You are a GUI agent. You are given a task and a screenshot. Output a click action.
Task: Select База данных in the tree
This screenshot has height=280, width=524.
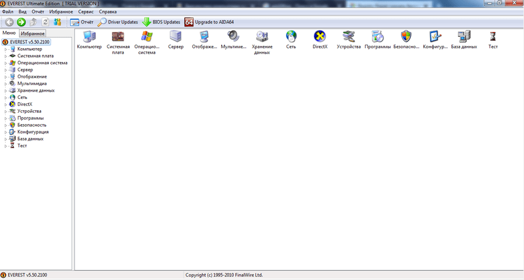(x=30, y=139)
